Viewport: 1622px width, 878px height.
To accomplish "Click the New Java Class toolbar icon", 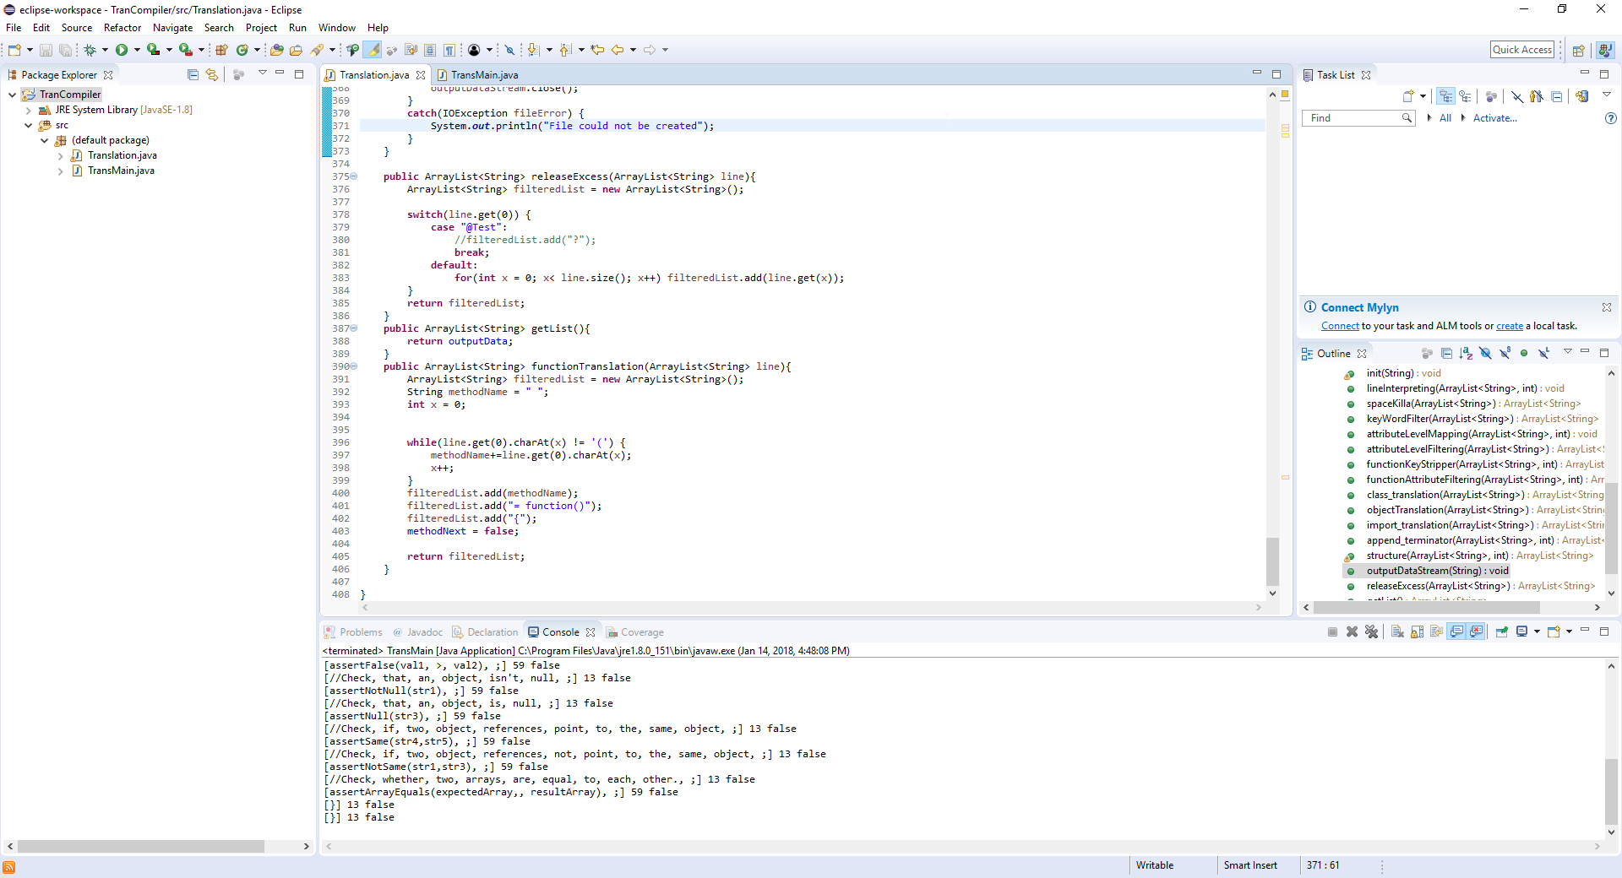I will (242, 50).
